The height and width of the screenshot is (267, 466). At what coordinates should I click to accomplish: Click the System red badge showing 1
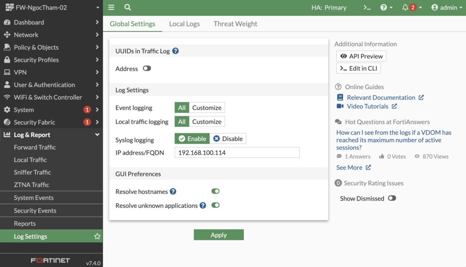point(87,110)
